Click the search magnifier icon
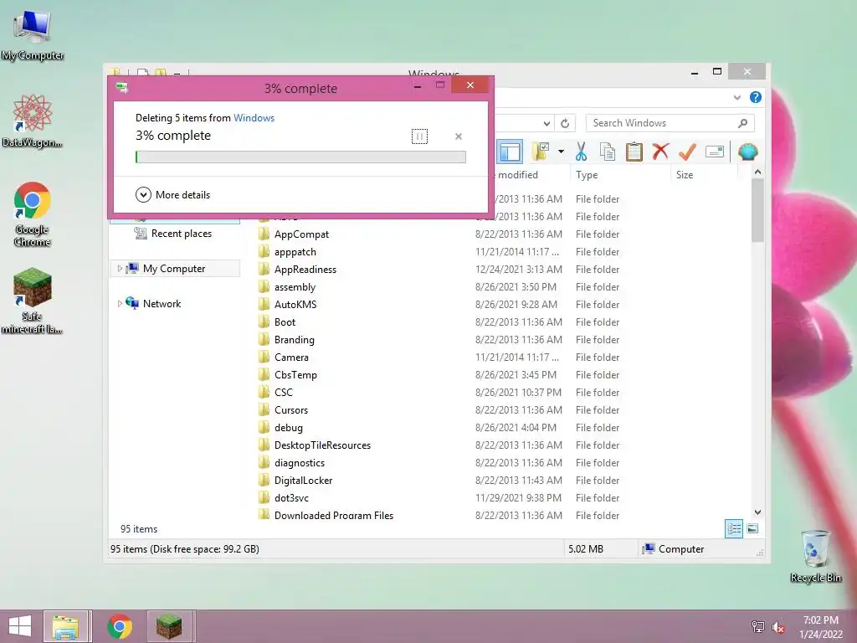Image resolution: width=857 pixels, height=643 pixels. 742,123
